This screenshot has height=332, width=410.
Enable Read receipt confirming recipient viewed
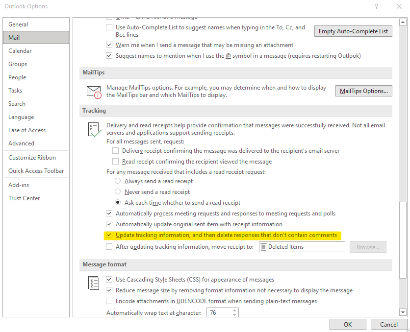[115, 161]
